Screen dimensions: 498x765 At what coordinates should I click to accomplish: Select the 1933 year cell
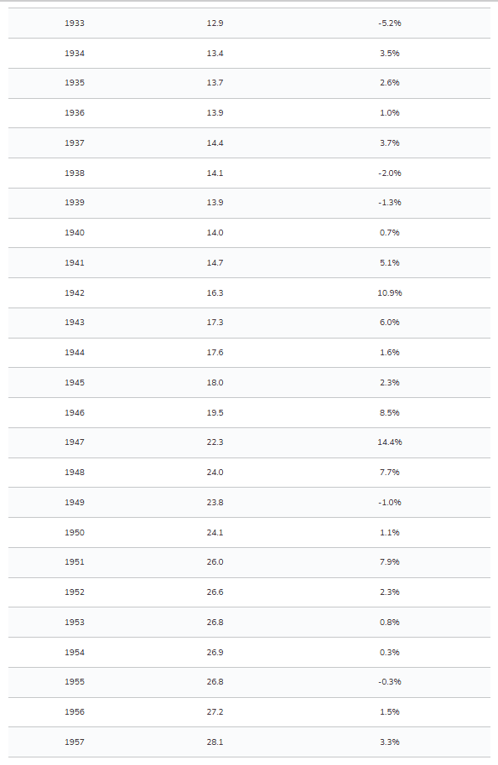(x=75, y=23)
